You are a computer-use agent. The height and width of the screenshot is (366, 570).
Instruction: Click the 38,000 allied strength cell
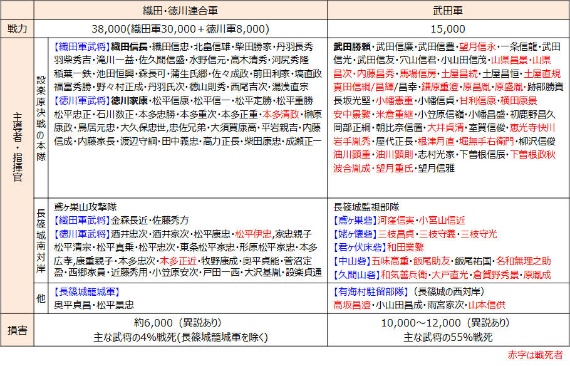click(180, 29)
